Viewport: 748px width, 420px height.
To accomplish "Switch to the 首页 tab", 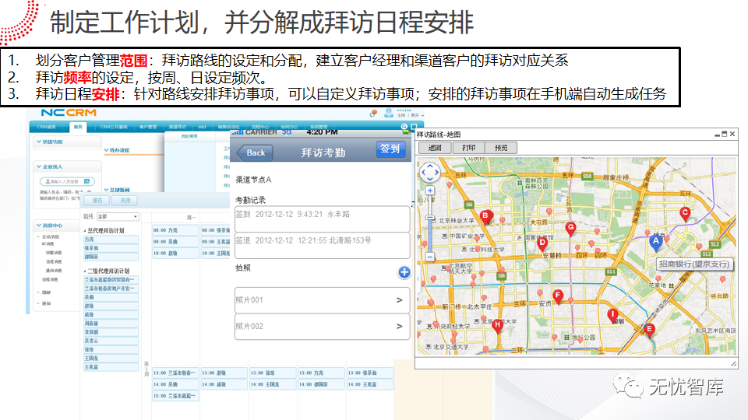I will (x=78, y=127).
